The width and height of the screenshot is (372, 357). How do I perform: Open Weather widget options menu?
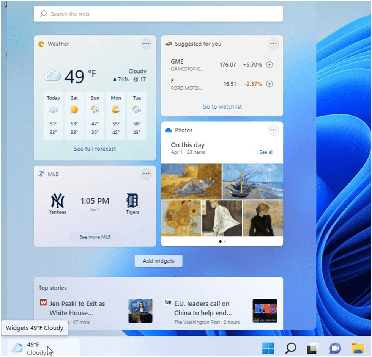click(x=146, y=44)
